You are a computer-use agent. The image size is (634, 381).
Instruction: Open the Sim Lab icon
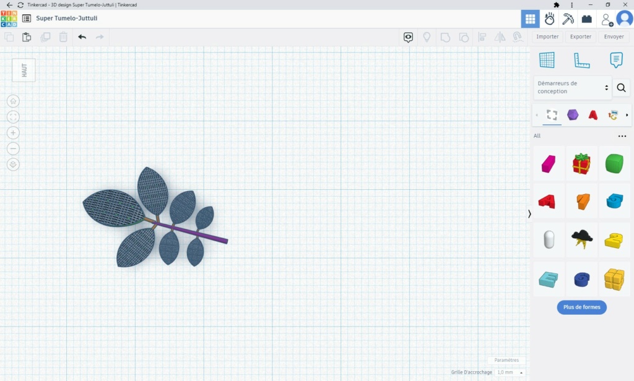[x=549, y=19]
